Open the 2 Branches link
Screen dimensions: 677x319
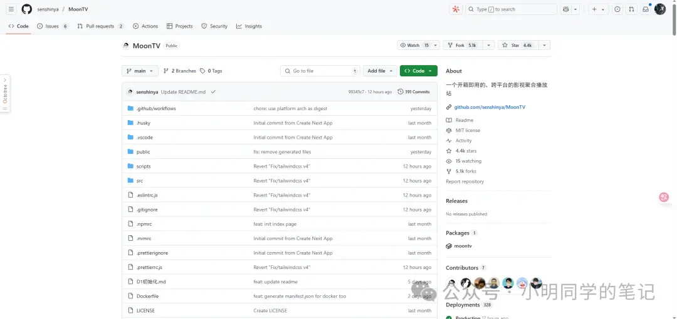(180, 71)
